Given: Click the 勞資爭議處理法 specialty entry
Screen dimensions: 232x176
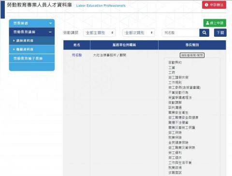Looking at the screenshot, I should [180, 98].
